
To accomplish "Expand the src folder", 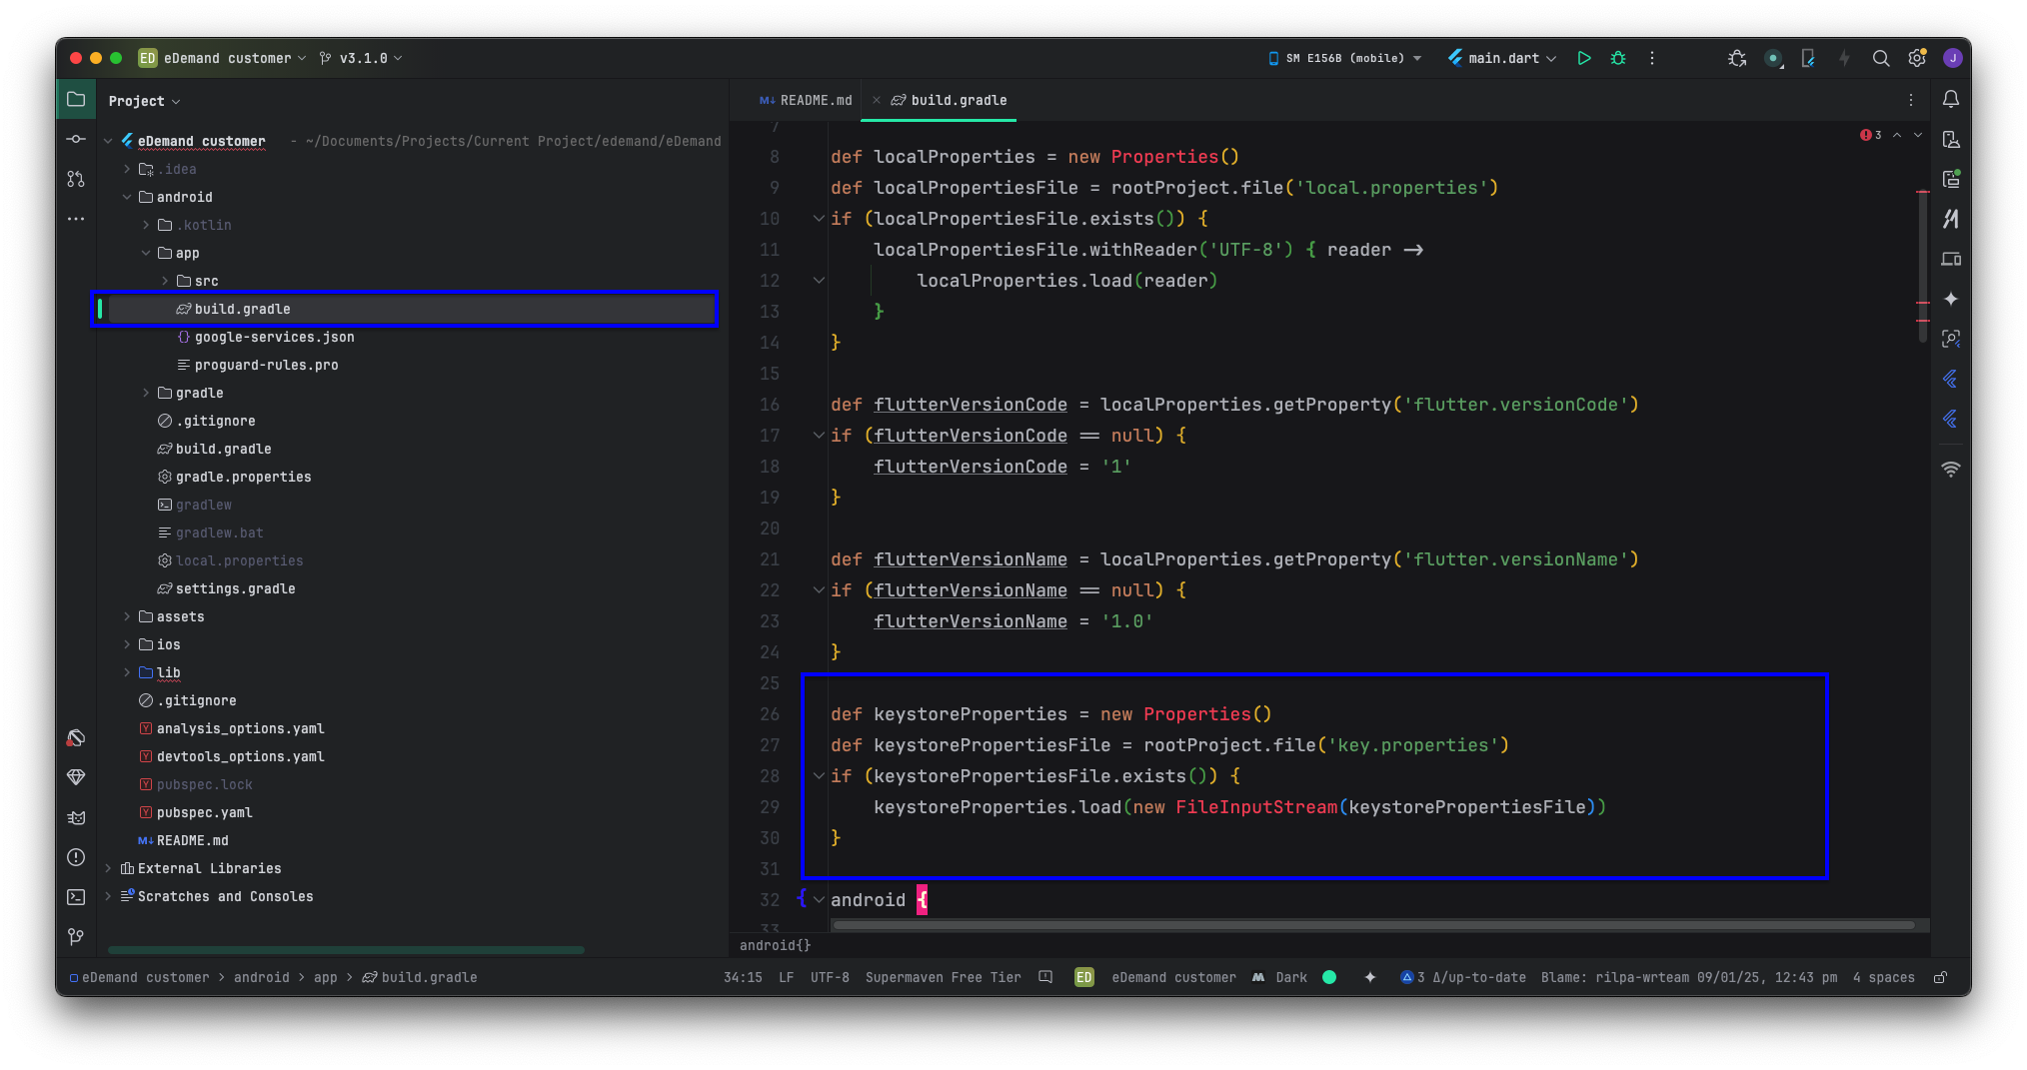I will click(x=165, y=281).
